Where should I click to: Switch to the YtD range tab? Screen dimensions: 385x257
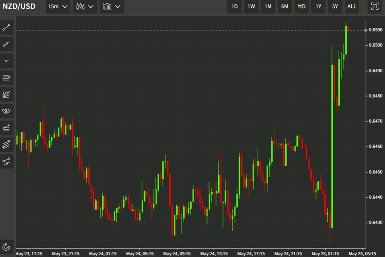pos(301,6)
